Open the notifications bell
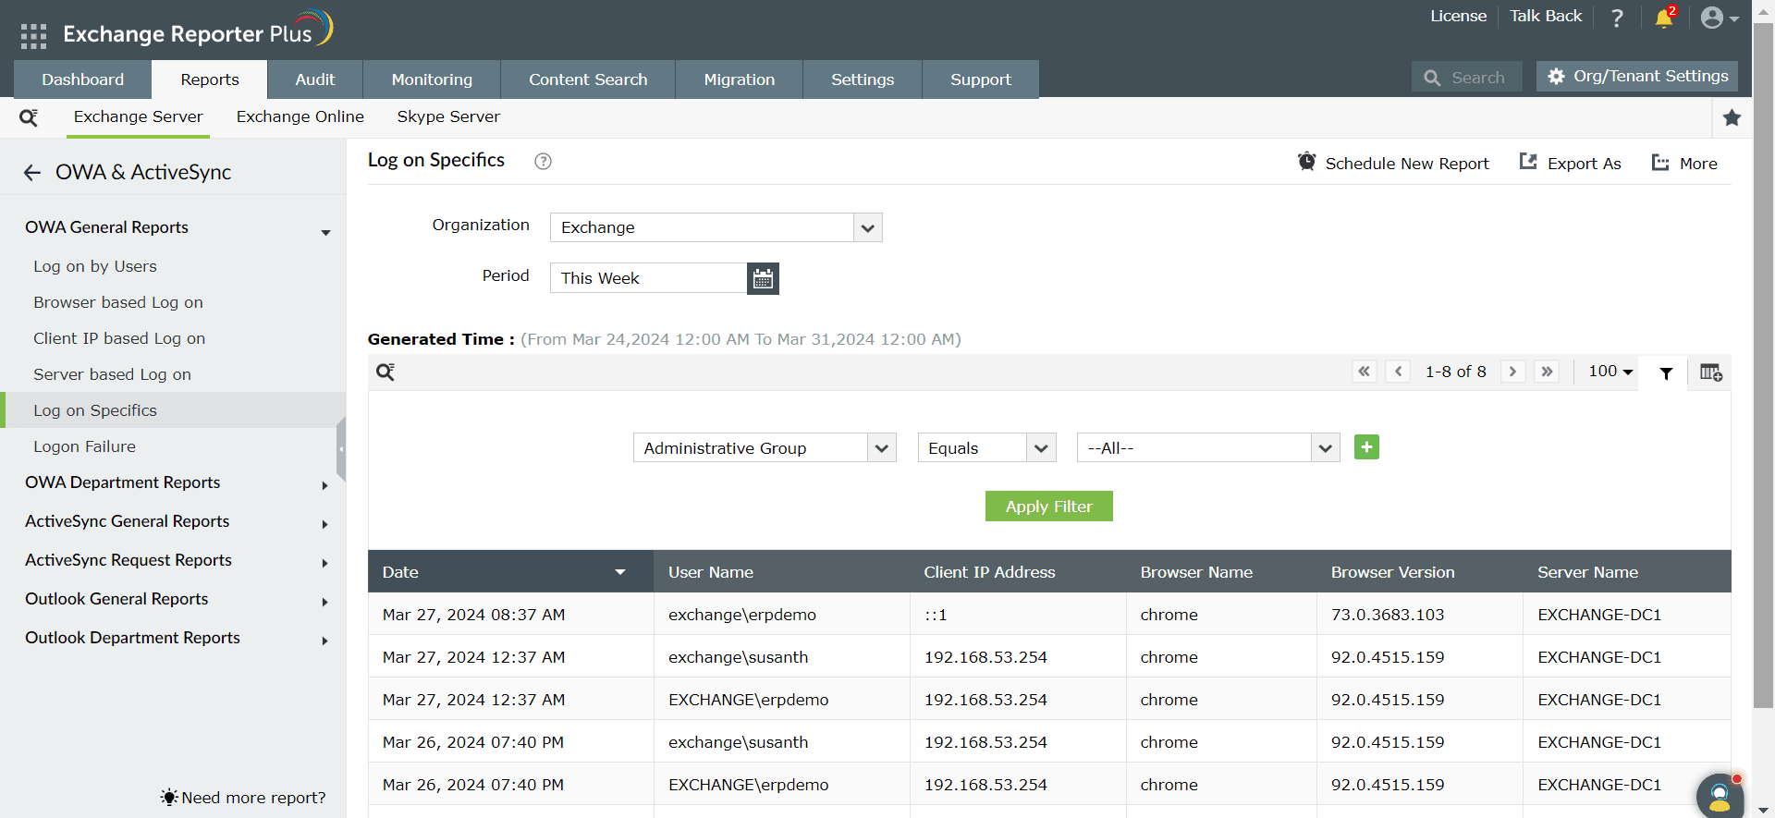The image size is (1775, 818). [1664, 18]
